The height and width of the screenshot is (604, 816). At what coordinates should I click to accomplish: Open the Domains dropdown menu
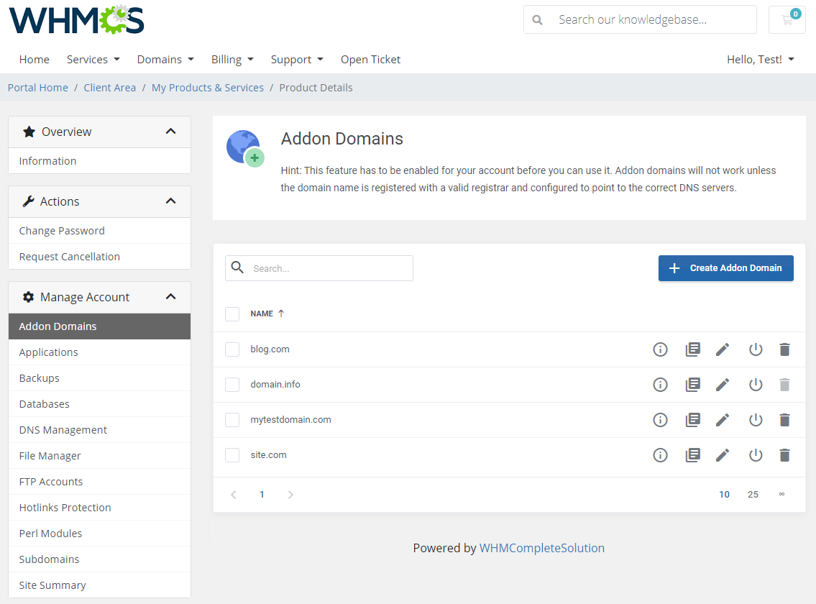pos(165,60)
